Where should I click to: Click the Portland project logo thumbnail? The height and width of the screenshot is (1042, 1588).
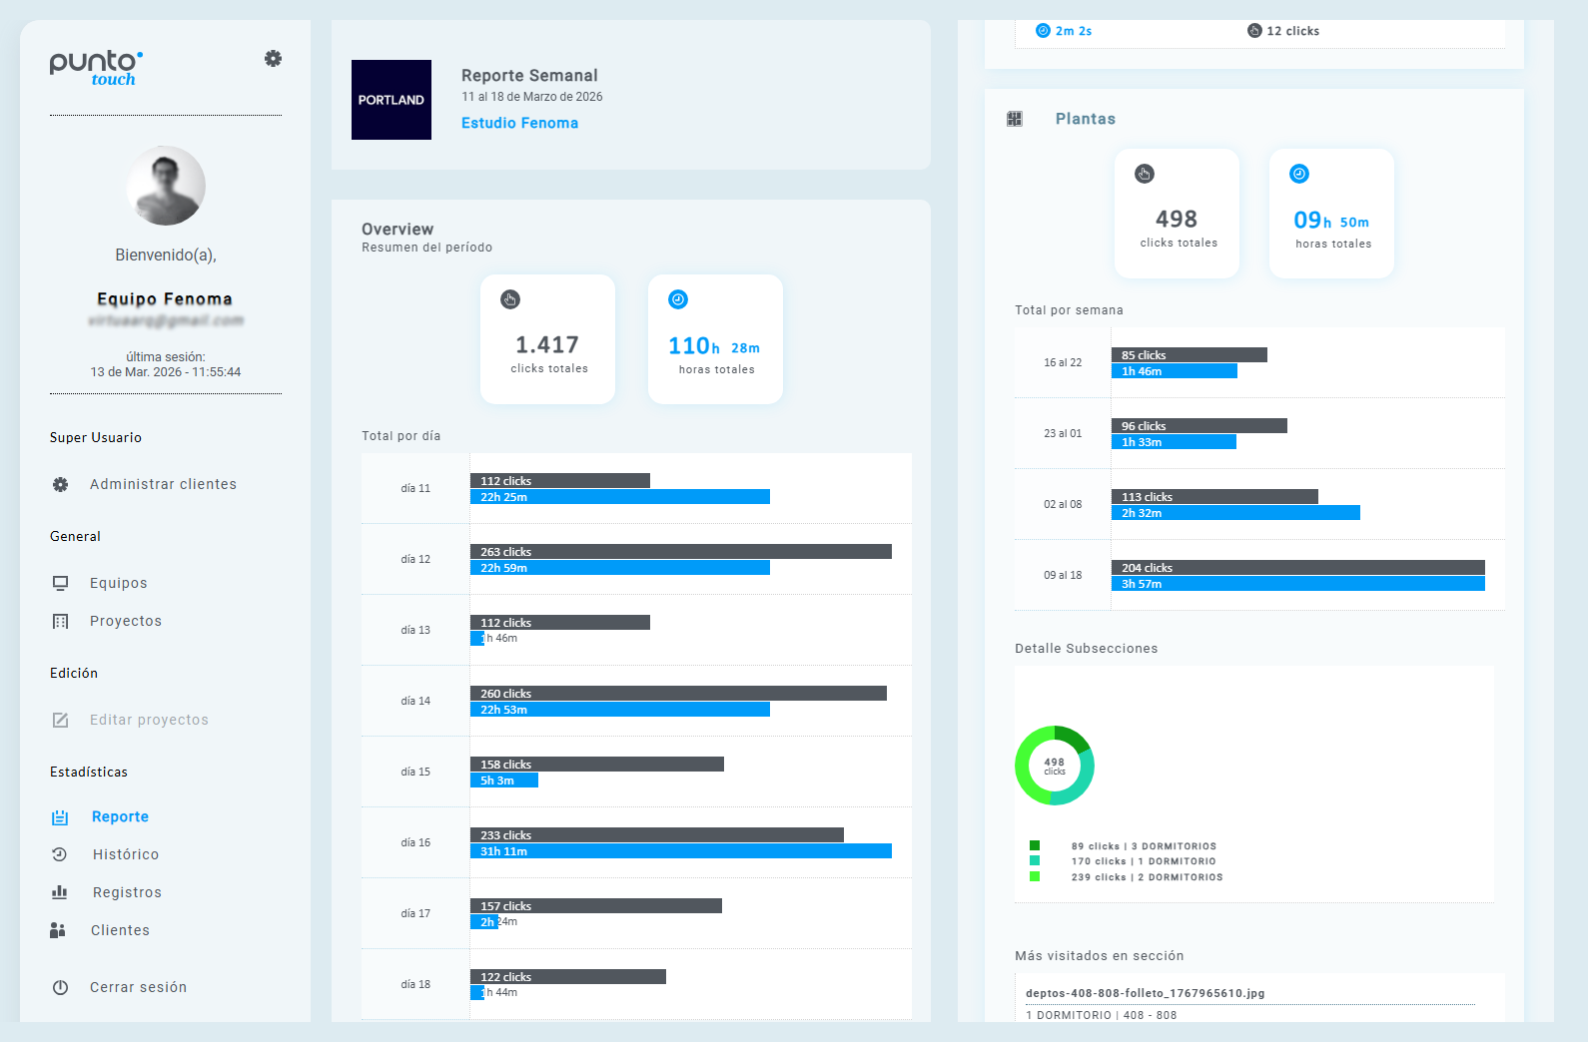tap(392, 100)
